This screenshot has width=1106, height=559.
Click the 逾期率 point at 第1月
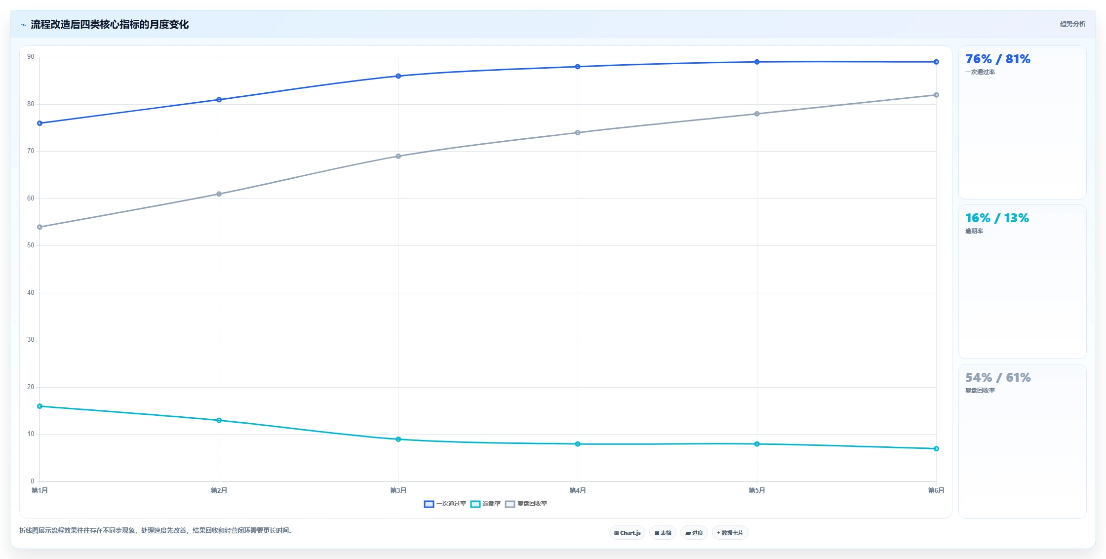click(40, 406)
